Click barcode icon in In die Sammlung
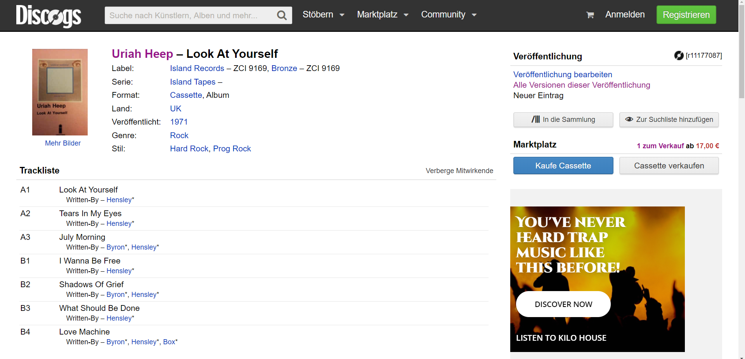This screenshot has width=745, height=359. (535, 120)
